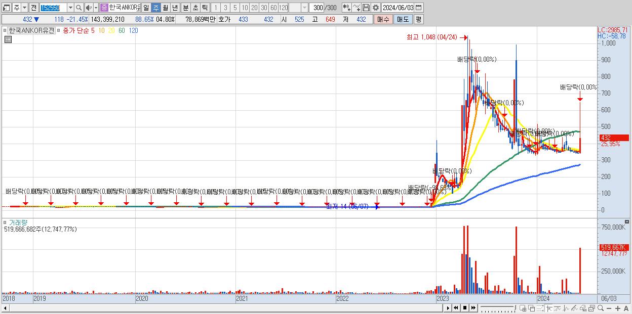Click the trend line drawing icon in bottom toolbar
This screenshot has height=314, width=632.
pos(575,308)
